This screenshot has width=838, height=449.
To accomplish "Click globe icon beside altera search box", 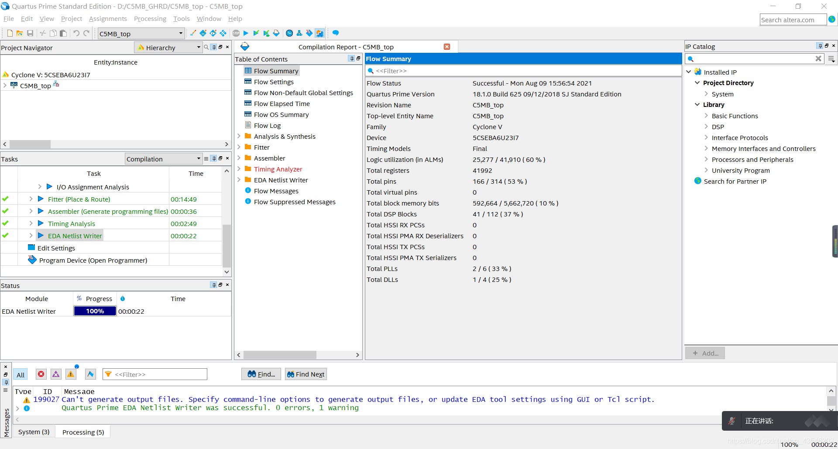I will (832, 19).
